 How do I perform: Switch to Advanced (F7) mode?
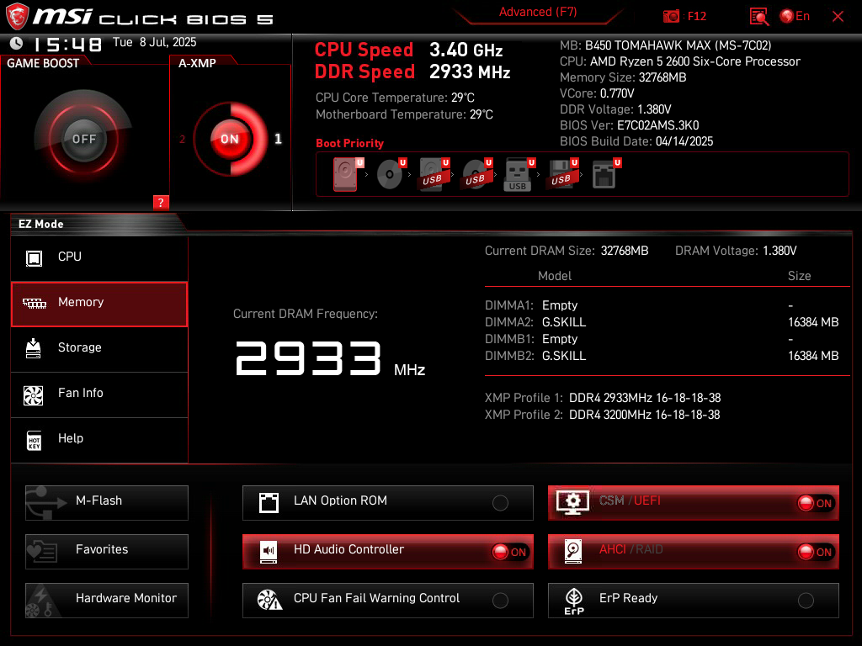[538, 12]
